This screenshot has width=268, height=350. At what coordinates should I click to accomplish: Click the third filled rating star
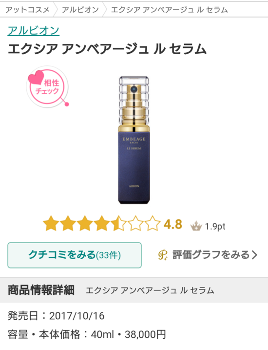(85, 224)
